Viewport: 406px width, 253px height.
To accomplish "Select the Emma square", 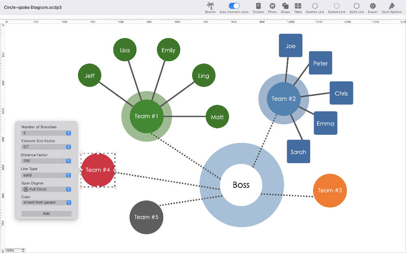I will tap(326, 123).
